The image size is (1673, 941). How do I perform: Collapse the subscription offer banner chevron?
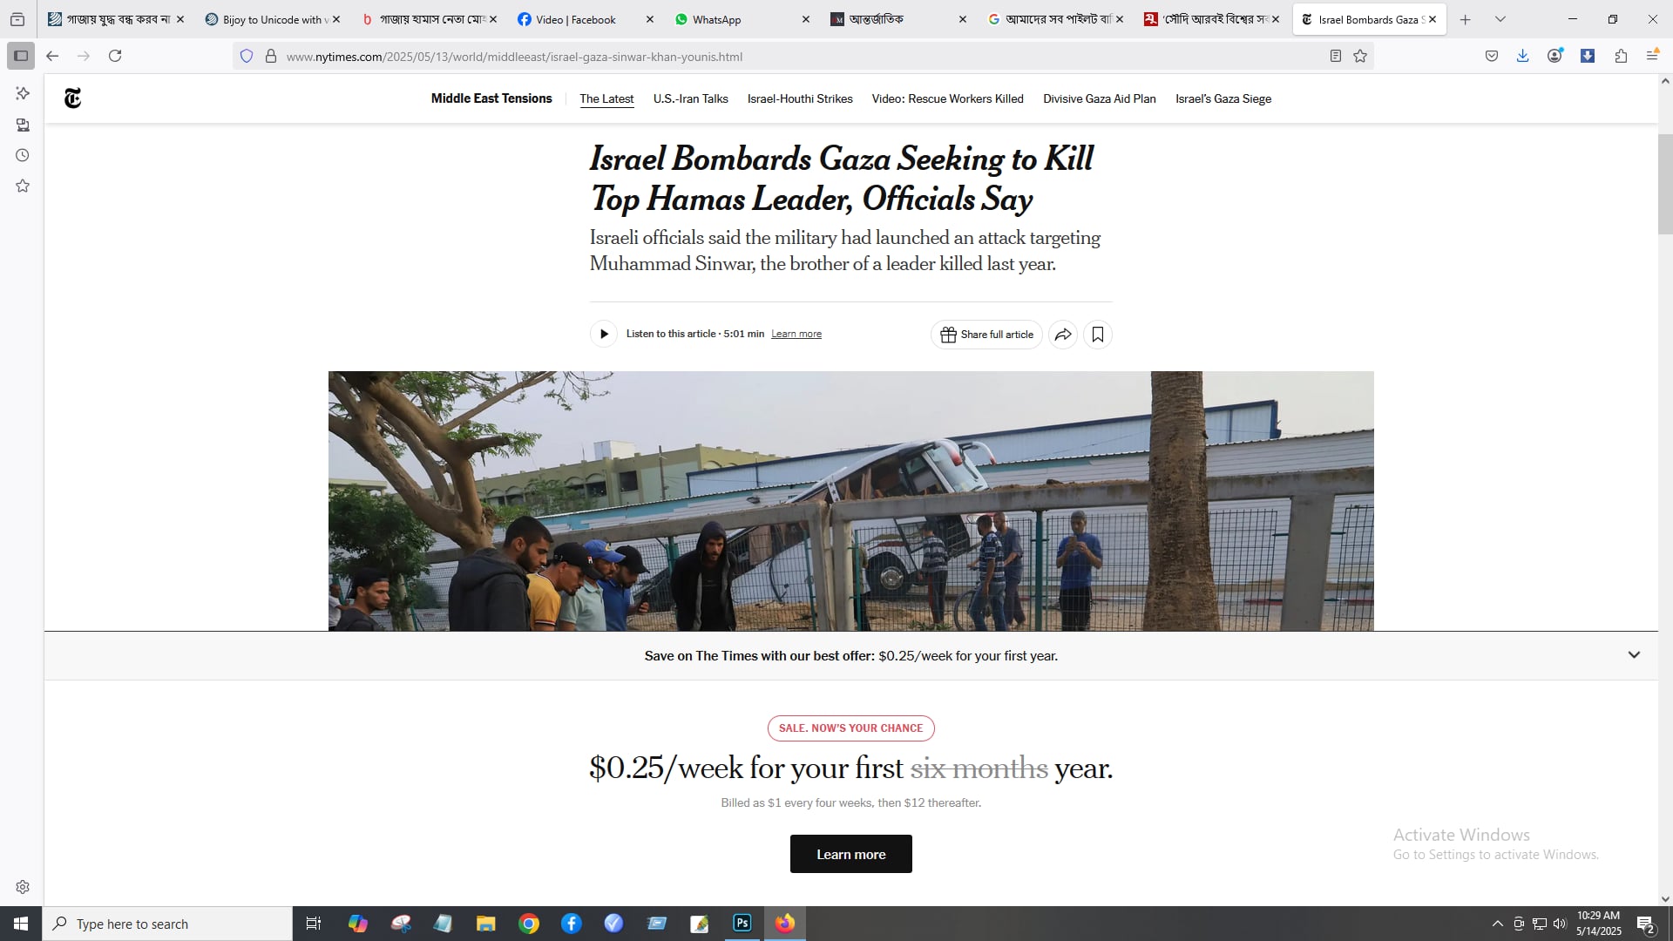pyautogui.click(x=1634, y=655)
